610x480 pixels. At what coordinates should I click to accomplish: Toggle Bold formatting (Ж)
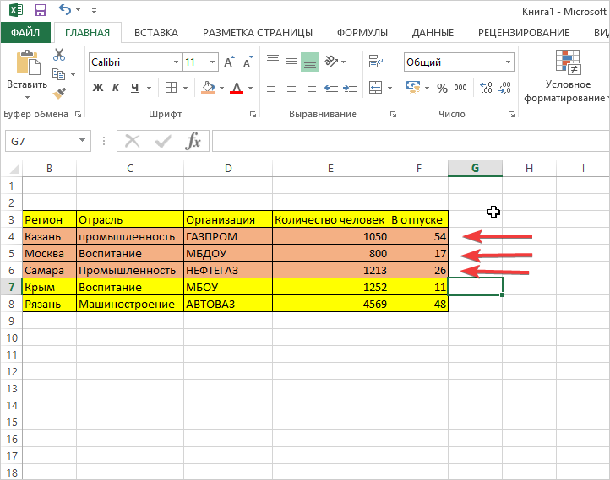tap(97, 88)
